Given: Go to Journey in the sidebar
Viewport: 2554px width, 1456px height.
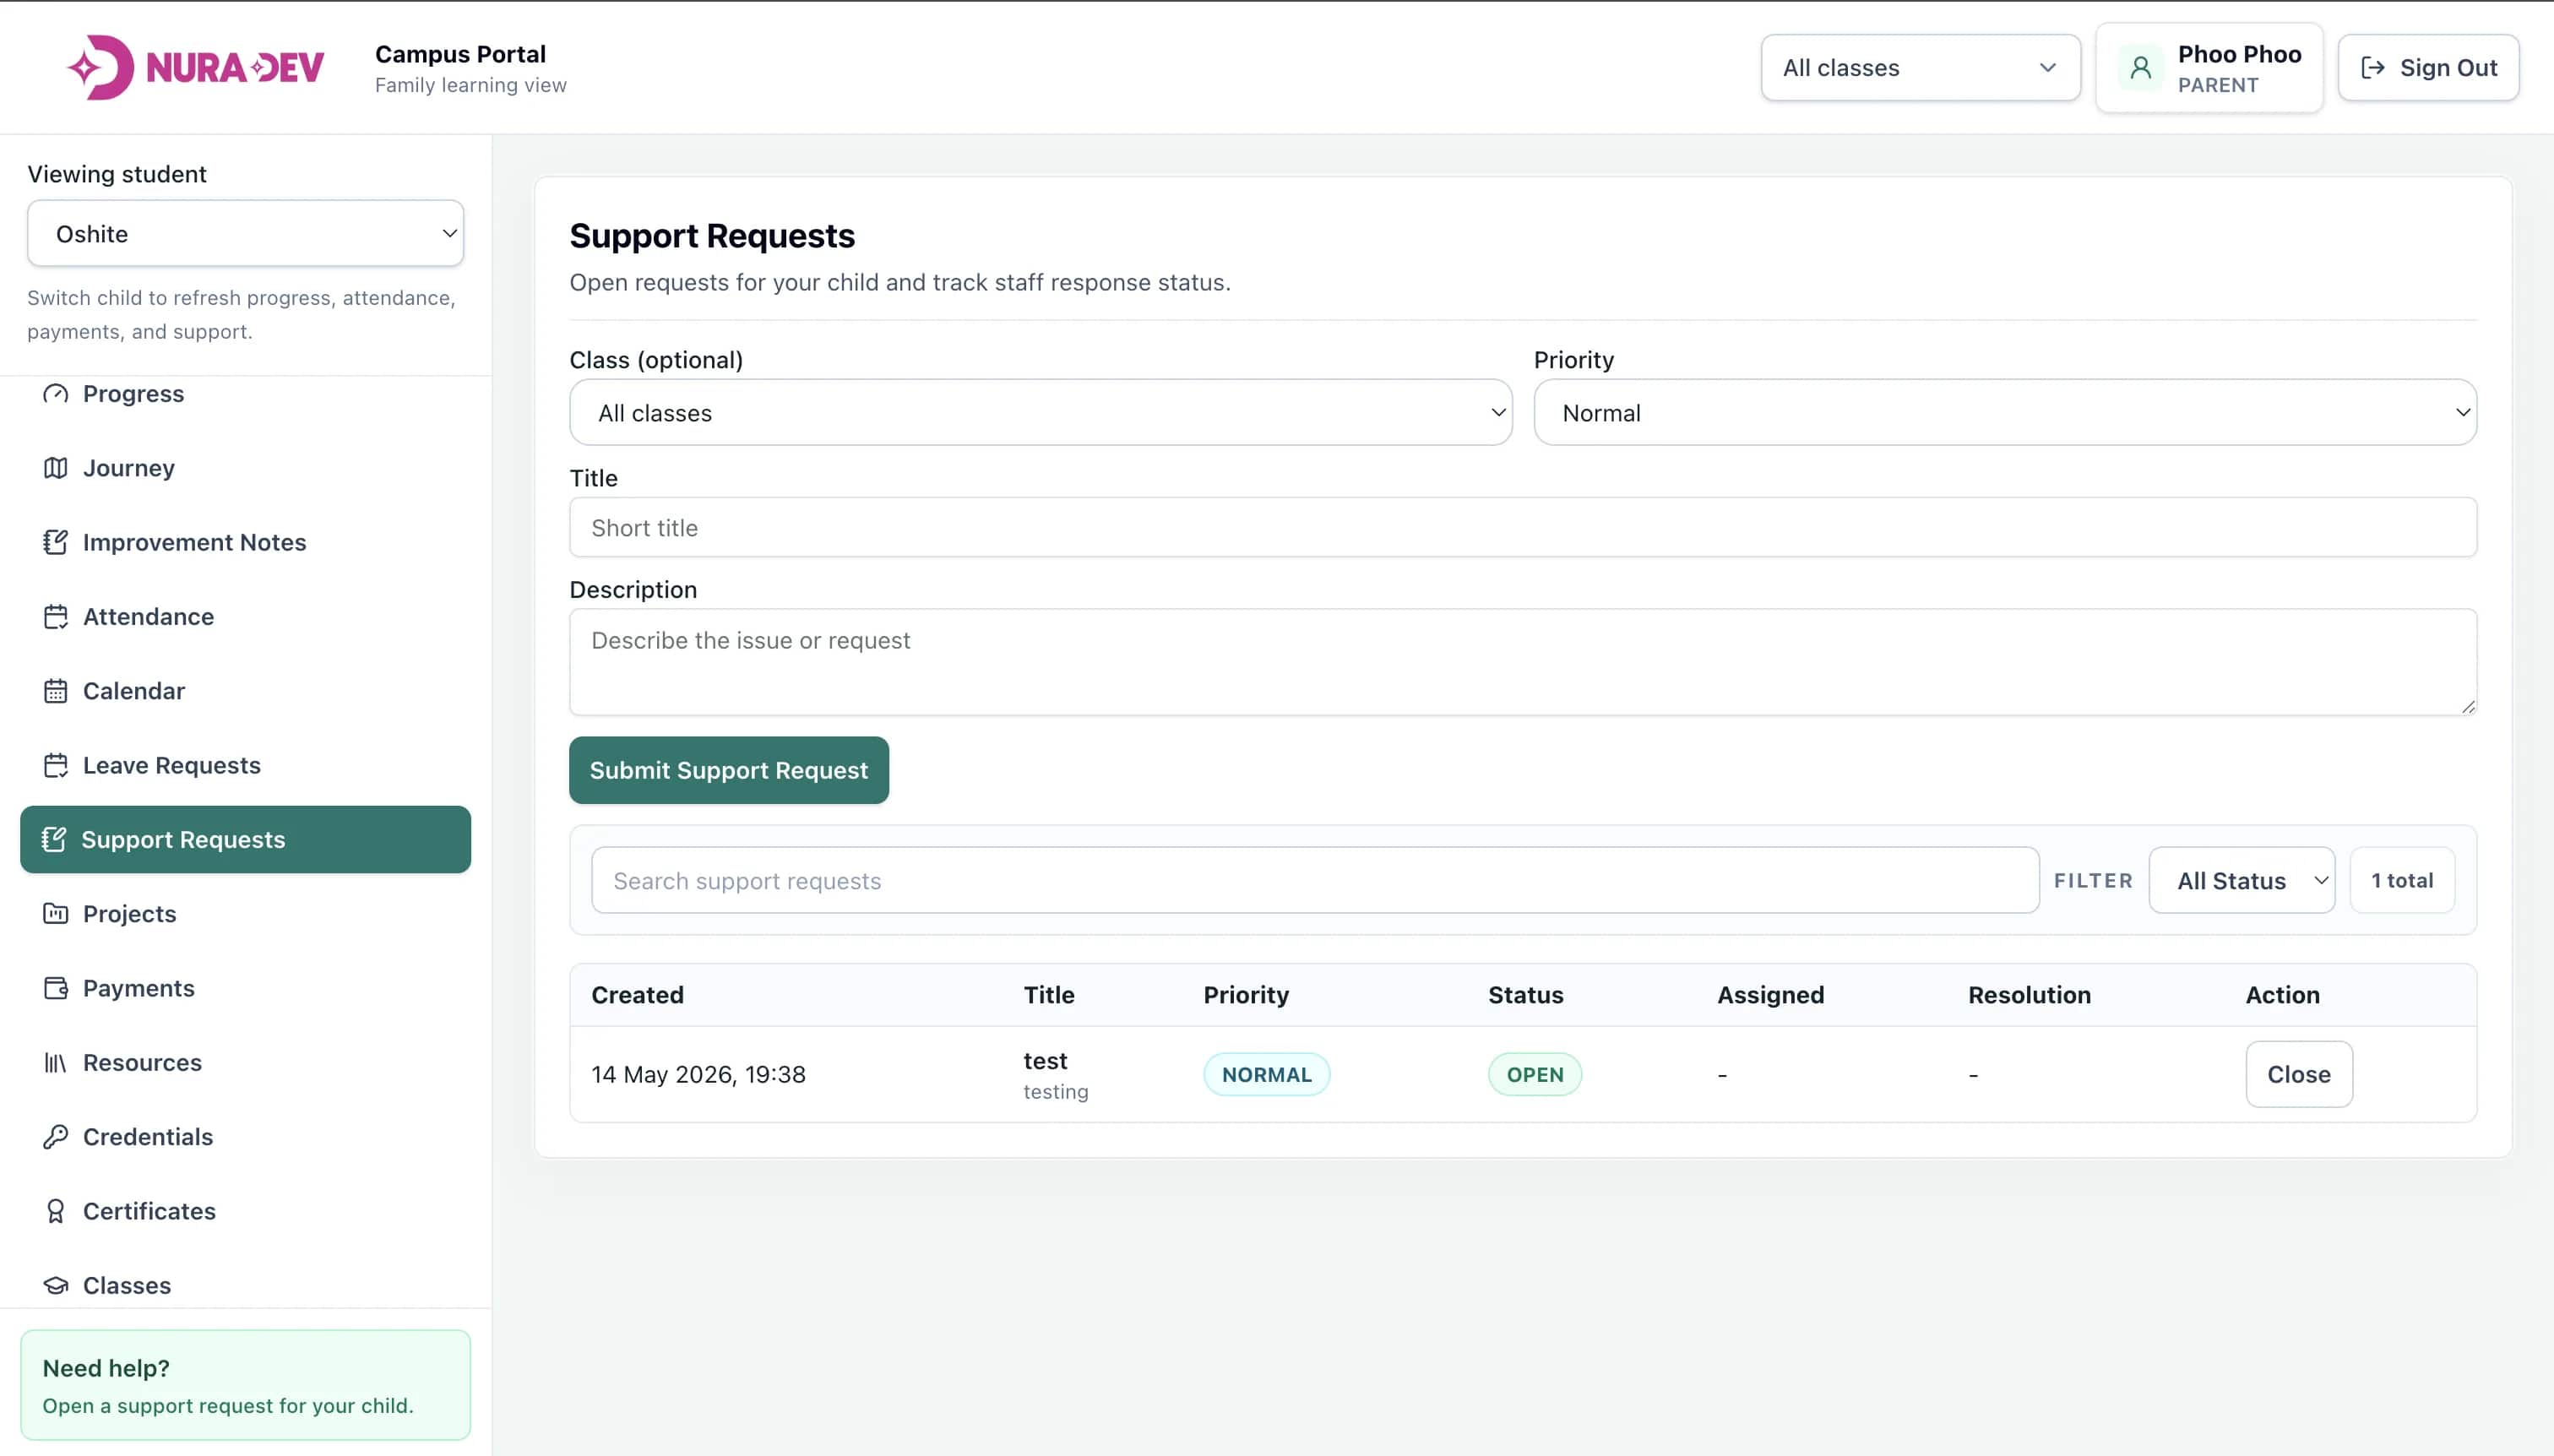Looking at the screenshot, I should pyautogui.click(x=246, y=468).
